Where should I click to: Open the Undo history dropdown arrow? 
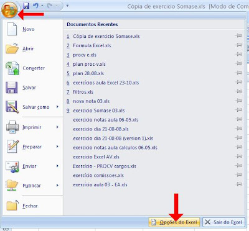42,6
